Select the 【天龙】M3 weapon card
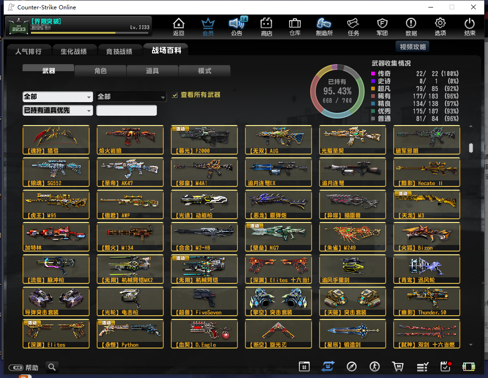This screenshot has height=378, width=488. [427, 204]
